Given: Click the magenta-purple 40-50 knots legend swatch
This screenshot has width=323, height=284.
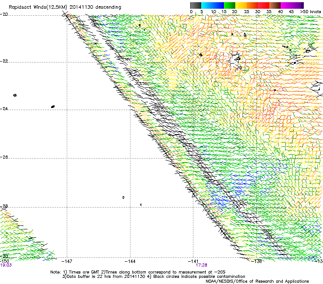Looking at the screenshot, I should tap(292, 5).
